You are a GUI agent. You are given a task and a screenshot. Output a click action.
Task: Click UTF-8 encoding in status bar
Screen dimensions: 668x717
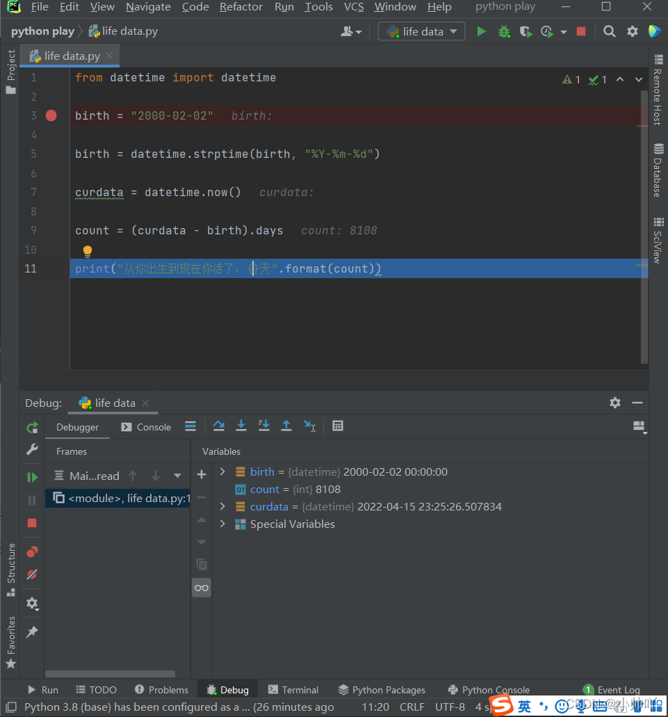tap(450, 707)
